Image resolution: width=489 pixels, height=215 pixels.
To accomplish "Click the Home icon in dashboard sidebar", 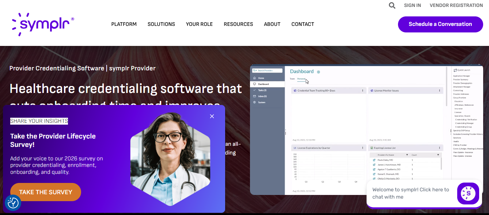I will click(254, 78).
